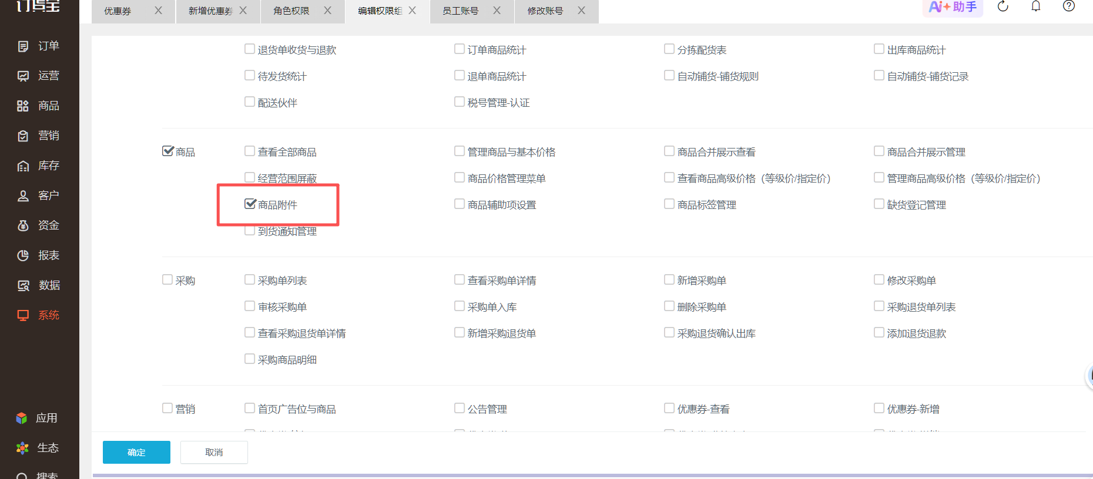Enable the 查看全部商品 checkbox

pos(250,151)
